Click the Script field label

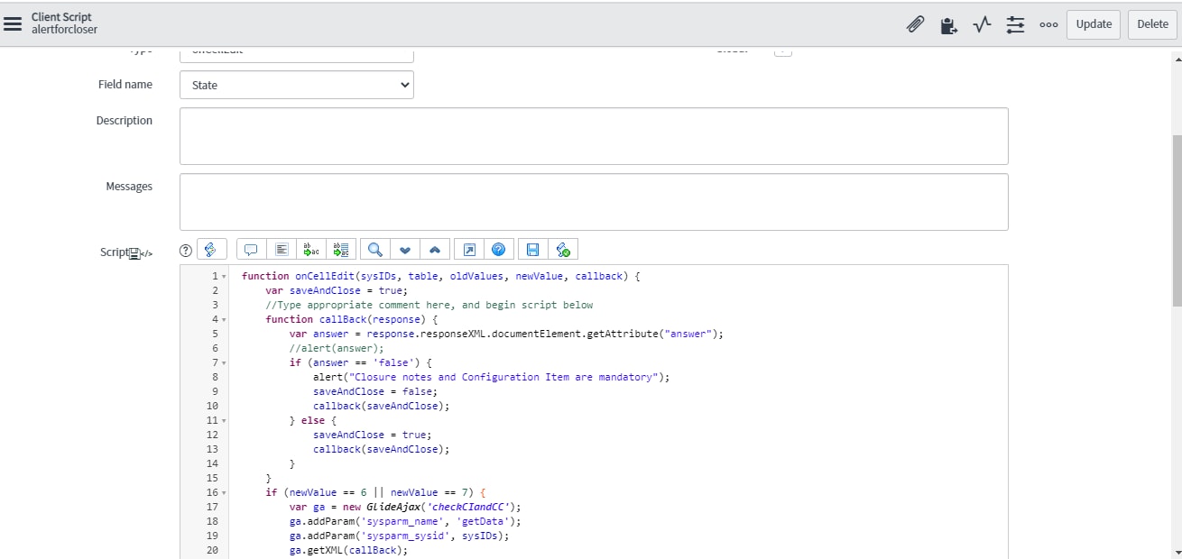114,252
